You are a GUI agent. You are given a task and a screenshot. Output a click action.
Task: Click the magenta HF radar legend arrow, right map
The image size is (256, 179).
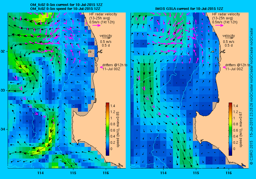pyautogui.click(x=219, y=25)
